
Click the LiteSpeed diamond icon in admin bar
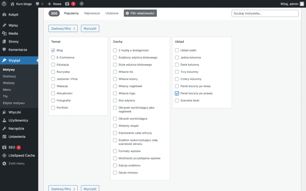[81, 4]
